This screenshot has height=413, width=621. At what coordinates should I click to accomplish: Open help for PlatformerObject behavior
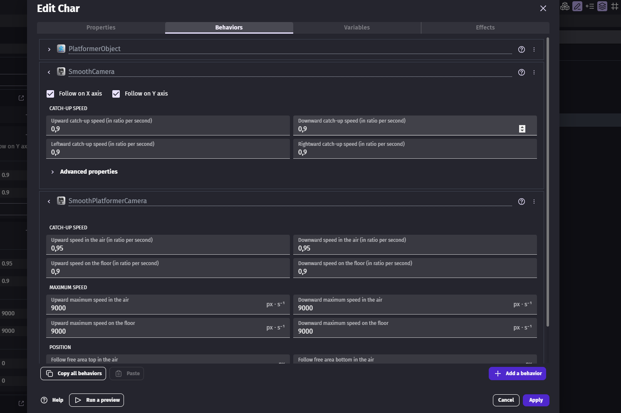522,49
